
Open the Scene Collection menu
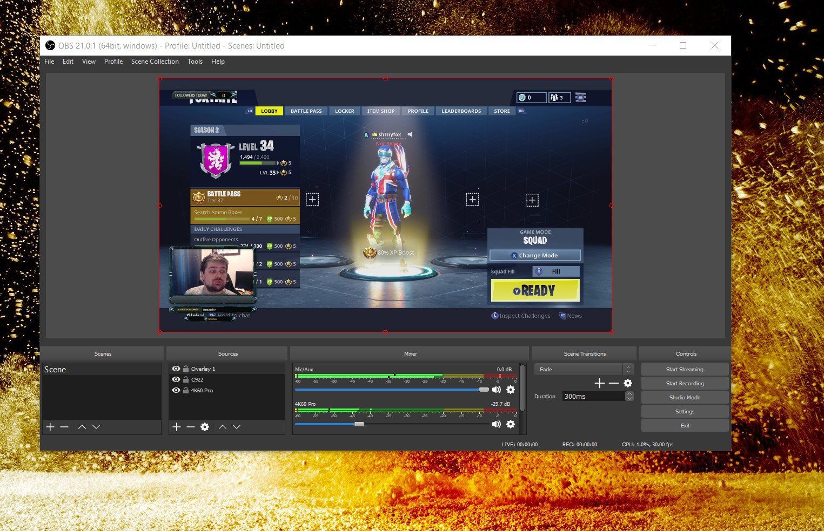(155, 62)
